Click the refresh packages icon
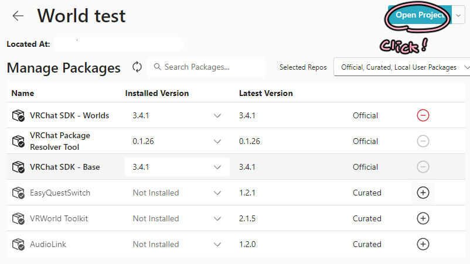This screenshot has height=264, width=470. coord(137,67)
